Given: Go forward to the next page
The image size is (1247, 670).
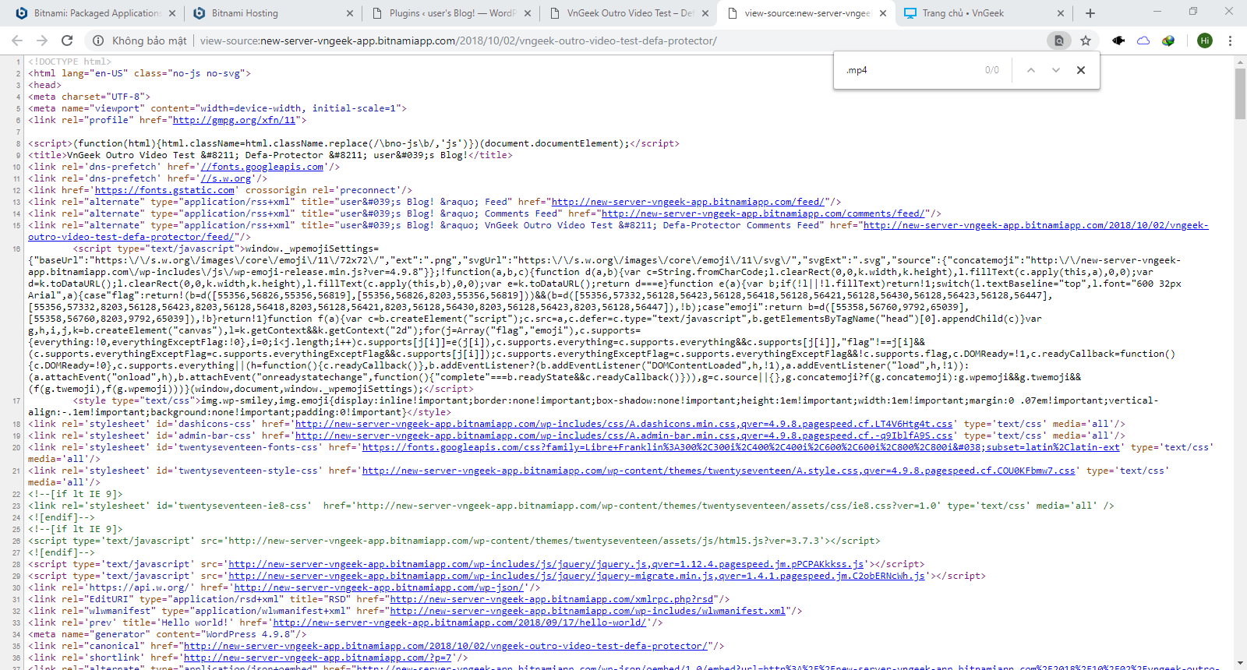Looking at the screenshot, I should tap(42, 41).
